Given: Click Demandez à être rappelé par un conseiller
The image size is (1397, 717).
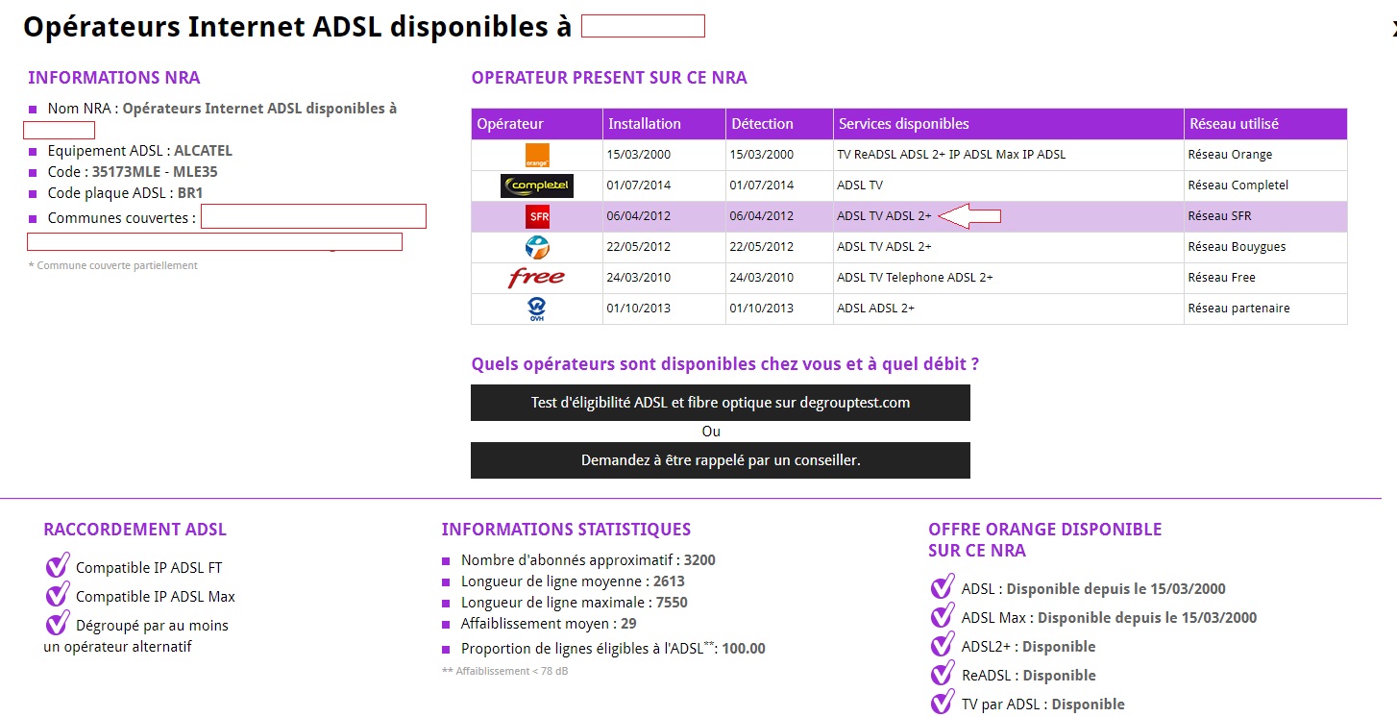Looking at the screenshot, I should (x=720, y=460).
